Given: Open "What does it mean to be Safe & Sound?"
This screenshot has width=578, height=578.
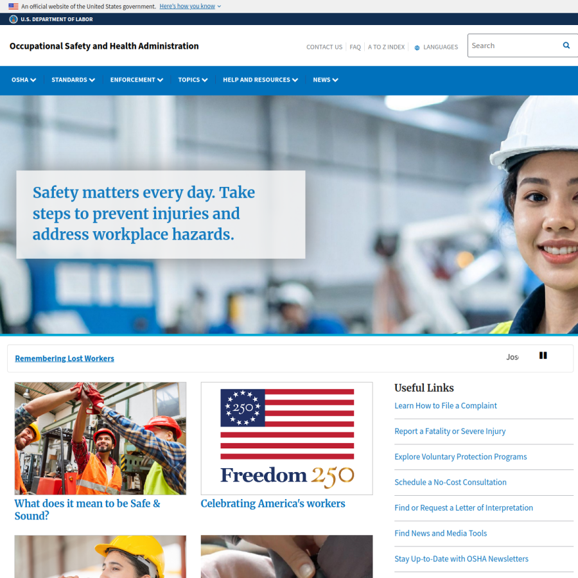Looking at the screenshot, I should point(87,509).
